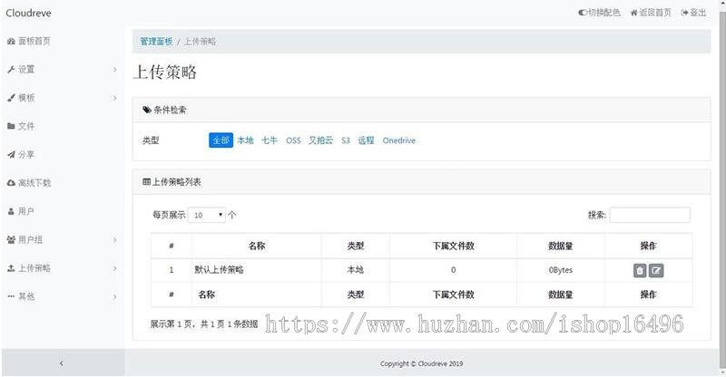
Task: Expand the 上传策略 submenu chevron
Action: [115, 268]
